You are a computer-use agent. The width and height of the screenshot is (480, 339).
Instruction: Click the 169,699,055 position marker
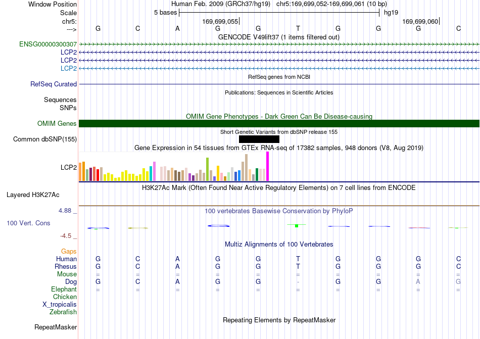click(x=221, y=21)
